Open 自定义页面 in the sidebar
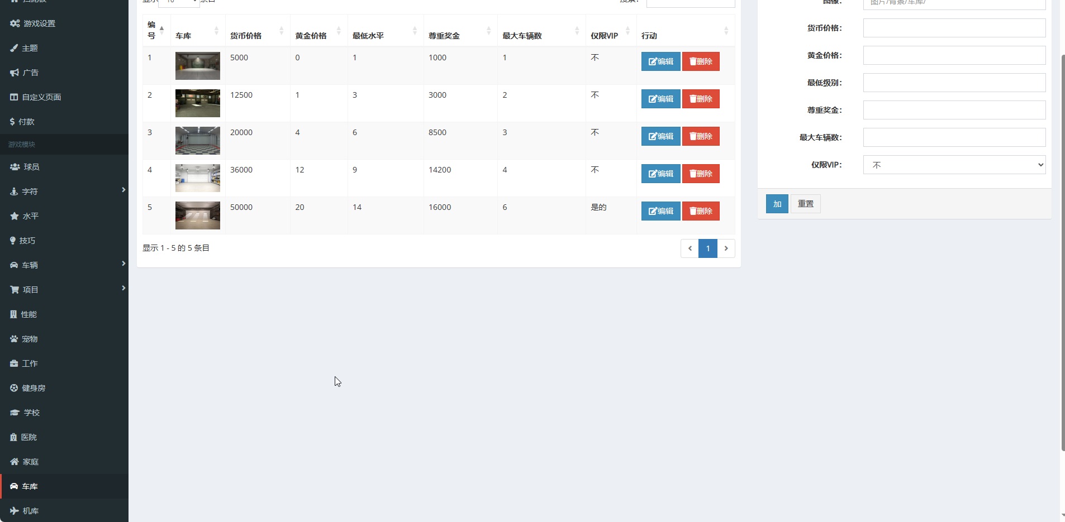 (41, 97)
